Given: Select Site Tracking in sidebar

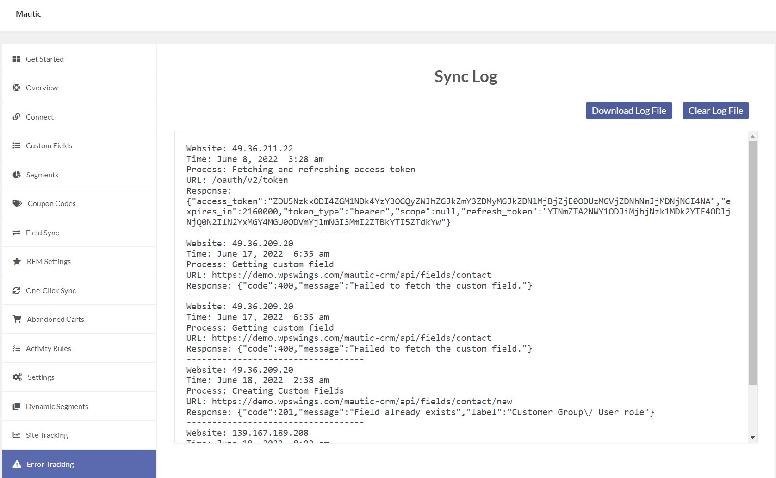Looking at the screenshot, I should [x=79, y=435].
